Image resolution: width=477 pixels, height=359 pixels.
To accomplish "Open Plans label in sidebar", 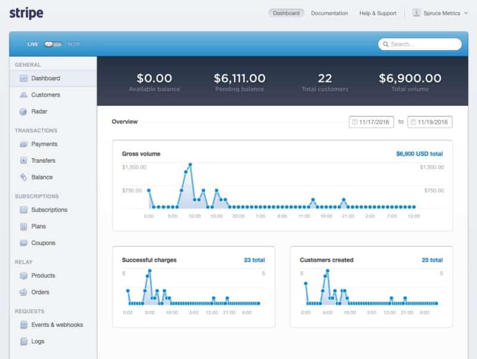I will coord(38,227).
